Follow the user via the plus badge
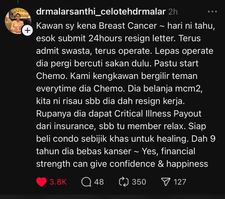Screen dimensions: 225x199 (27, 30)
